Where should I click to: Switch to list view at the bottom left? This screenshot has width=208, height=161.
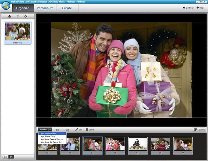click(x=6, y=157)
